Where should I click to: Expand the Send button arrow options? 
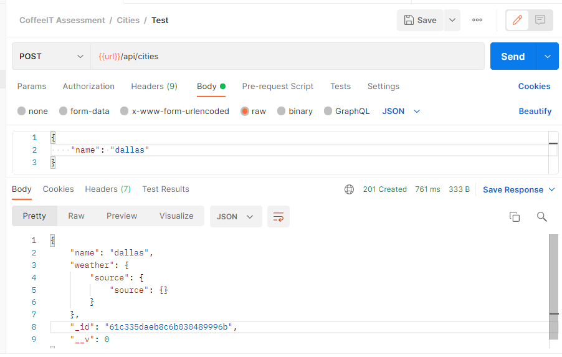click(x=547, y=56)
